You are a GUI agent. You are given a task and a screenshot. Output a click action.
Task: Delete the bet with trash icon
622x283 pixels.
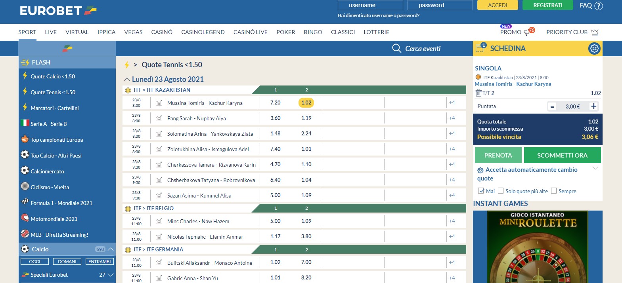pos(478,93)
